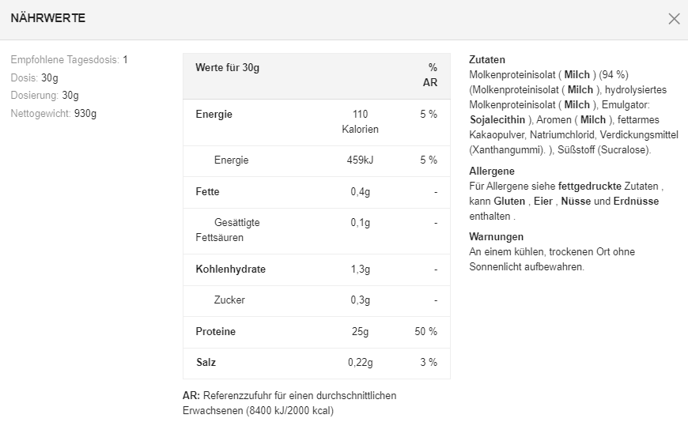Click the % AR column header
This screenshot has width=688, height=426.
431,75
